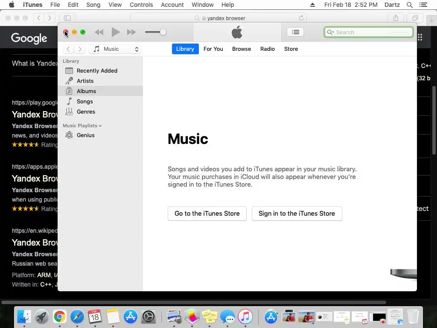Open Notification Center list icon
The image size is (437, 328).
tap(423, 5)
